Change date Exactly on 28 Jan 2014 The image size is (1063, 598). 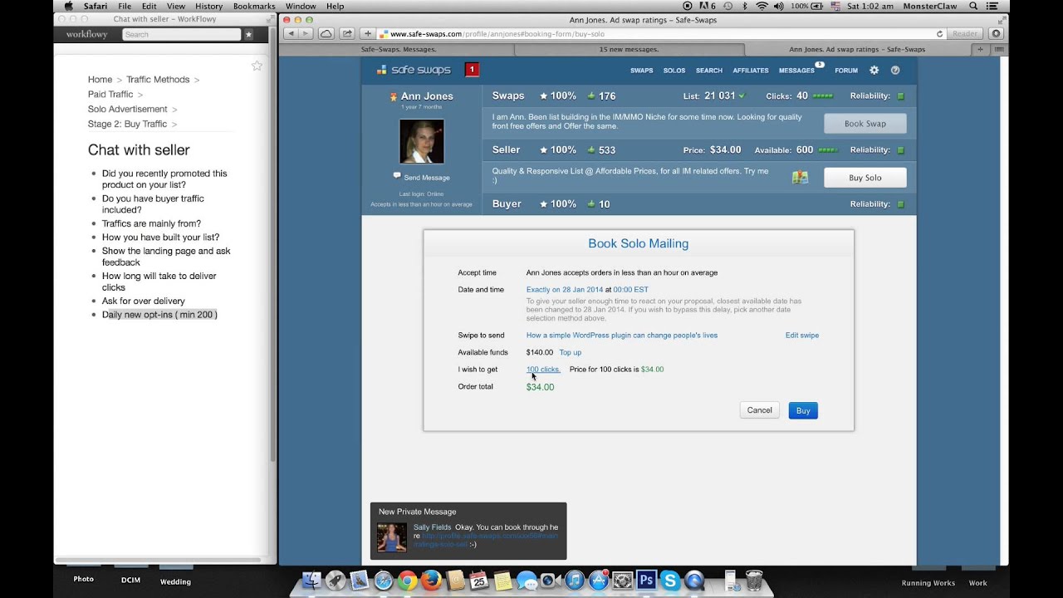point(565,290)
